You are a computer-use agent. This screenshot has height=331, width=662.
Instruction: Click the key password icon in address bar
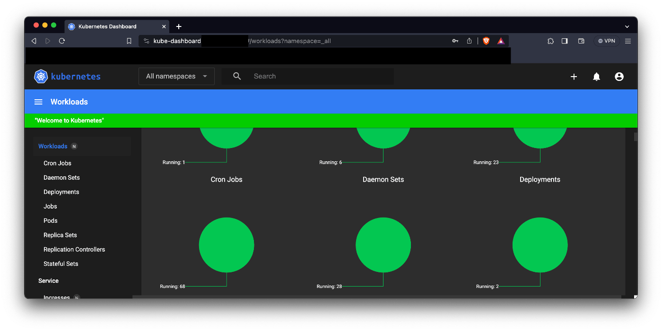click(455, 41)
